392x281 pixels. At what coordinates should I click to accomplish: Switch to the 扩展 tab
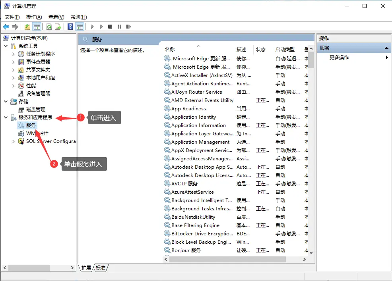(86, 268)
